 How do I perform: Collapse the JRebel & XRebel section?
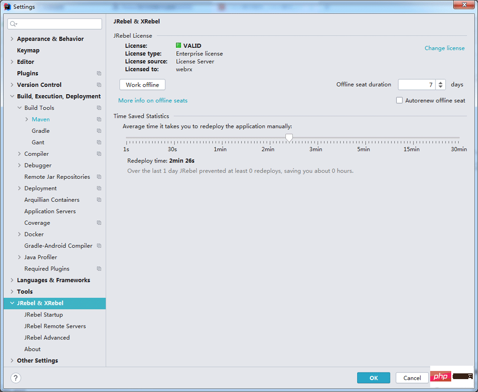tap(12, 303)
